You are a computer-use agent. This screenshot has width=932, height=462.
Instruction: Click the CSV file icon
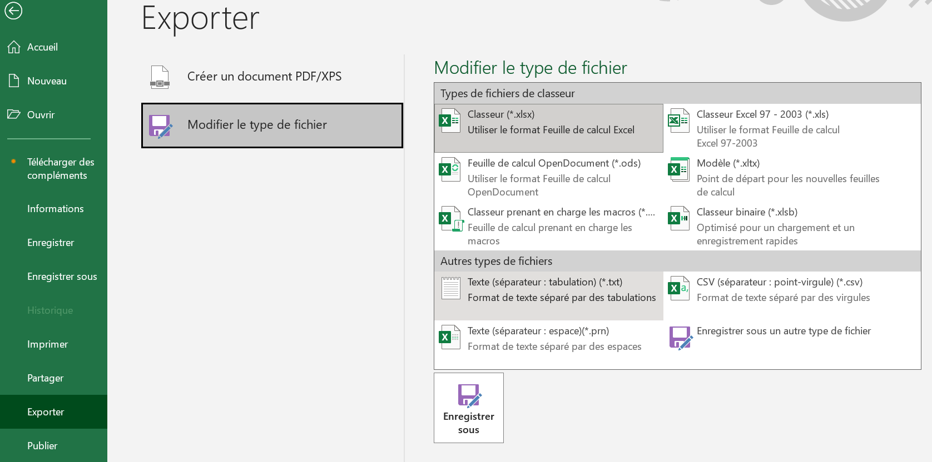pyautogui.click(x=679, y=288)
